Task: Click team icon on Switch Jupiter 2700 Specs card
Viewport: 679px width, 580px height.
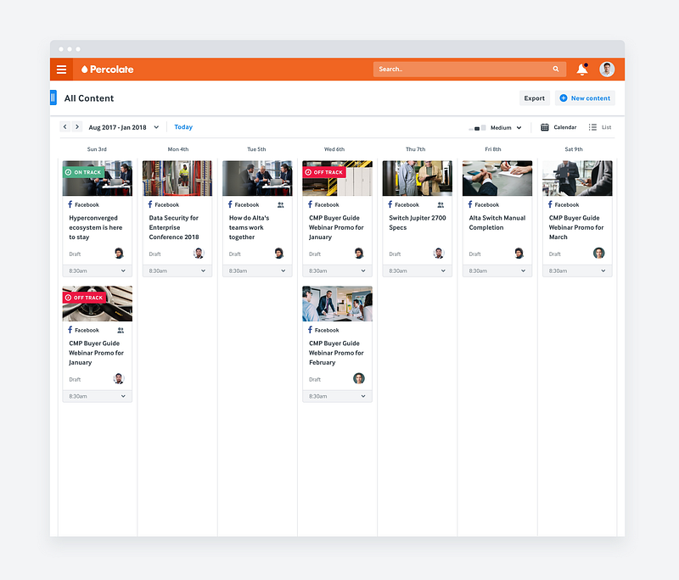Action: coord(441,204)
